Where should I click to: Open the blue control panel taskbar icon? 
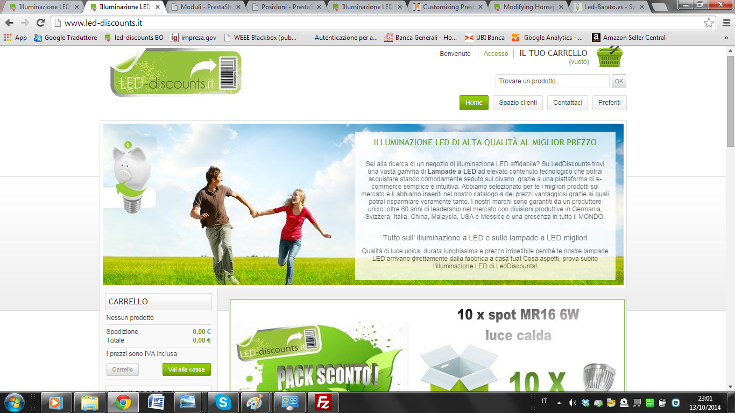pyautogui.click(x=289, y=402)
